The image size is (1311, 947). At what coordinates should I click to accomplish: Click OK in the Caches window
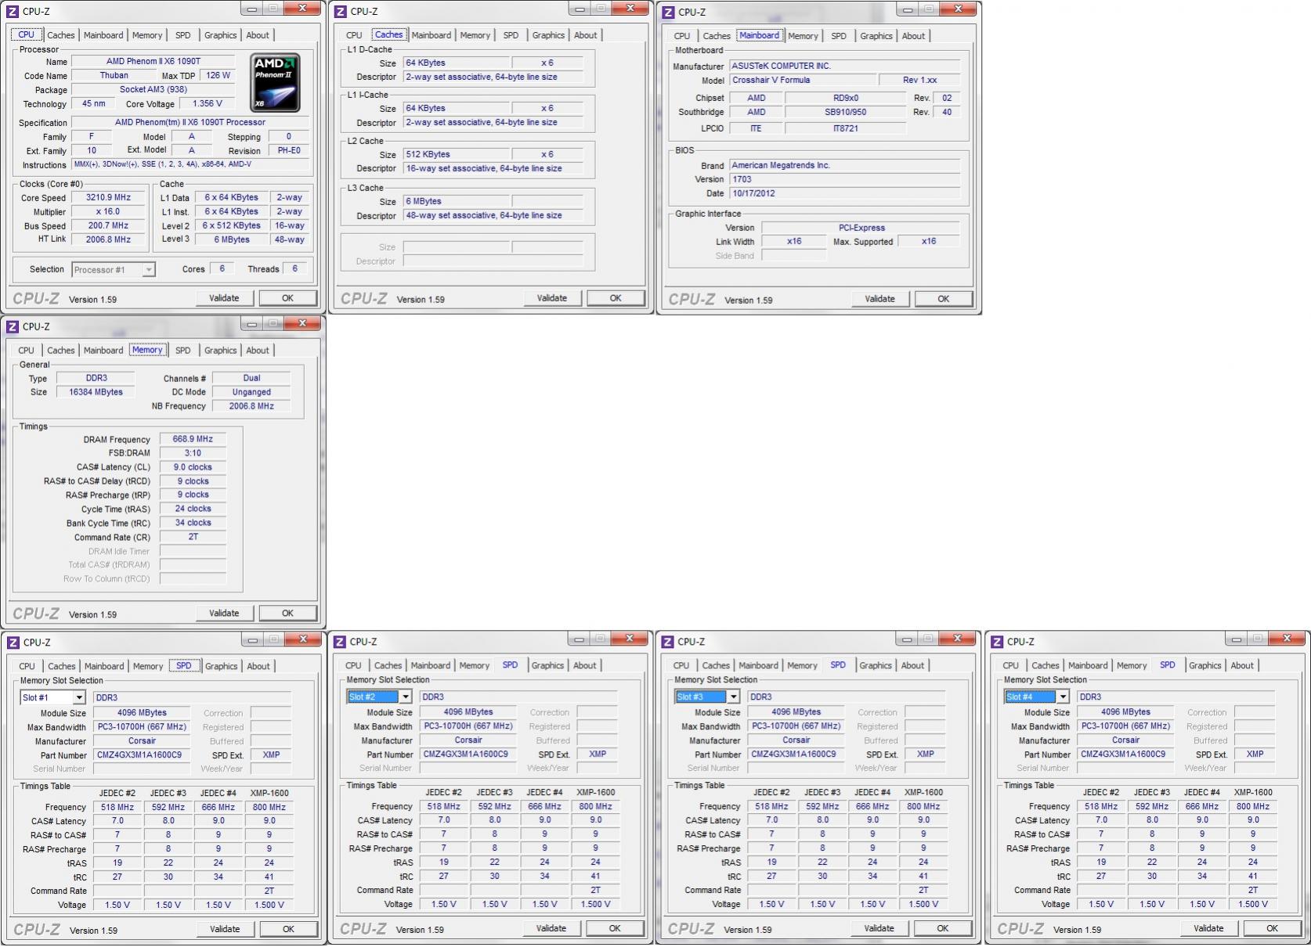coord(616,298)
